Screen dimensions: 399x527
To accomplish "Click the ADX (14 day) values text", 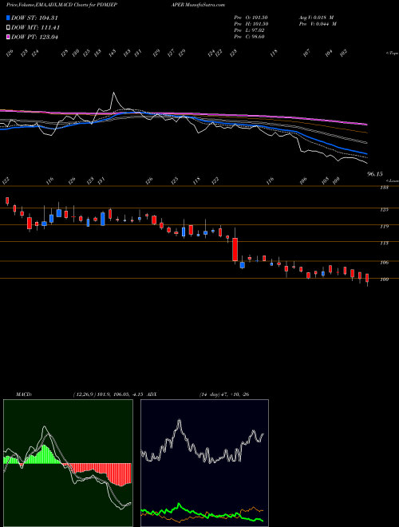I will pos(224,394).
